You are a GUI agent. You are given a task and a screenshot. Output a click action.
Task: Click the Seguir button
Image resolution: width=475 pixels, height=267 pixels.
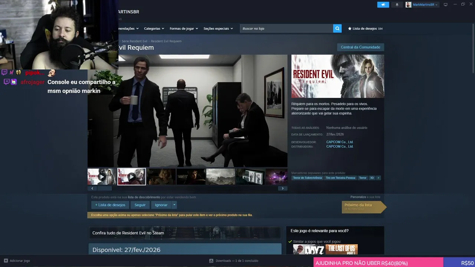click(140, 205)
